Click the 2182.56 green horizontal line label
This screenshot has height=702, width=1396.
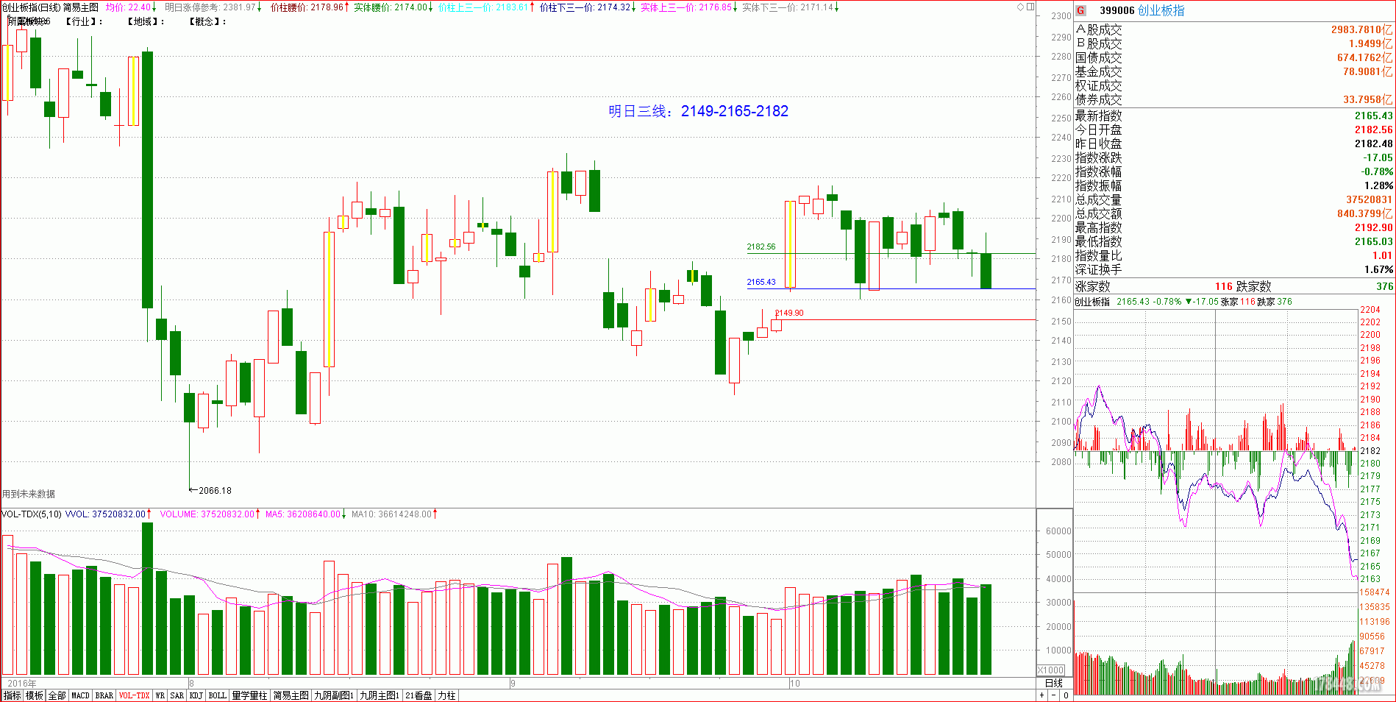point(761,247)
